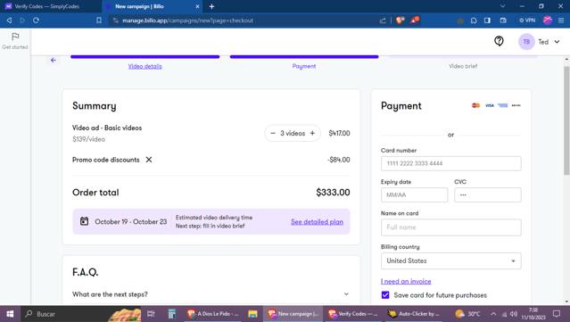The image size is (570, 322).
Task: Open the Windows Start menu
Action: (10, 314)
